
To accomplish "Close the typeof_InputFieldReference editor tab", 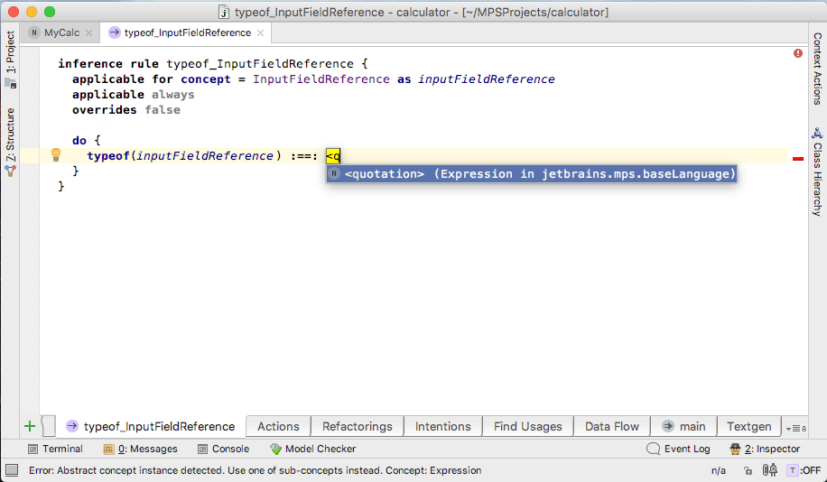I will point(261,32).
